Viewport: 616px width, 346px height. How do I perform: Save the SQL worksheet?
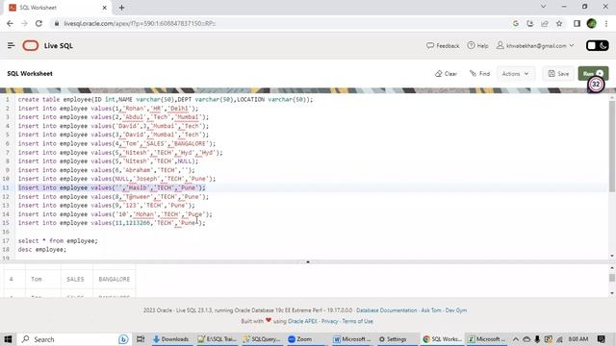558,73
